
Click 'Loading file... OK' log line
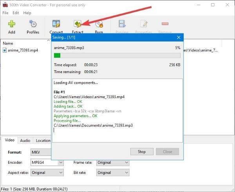click(68, 102)
